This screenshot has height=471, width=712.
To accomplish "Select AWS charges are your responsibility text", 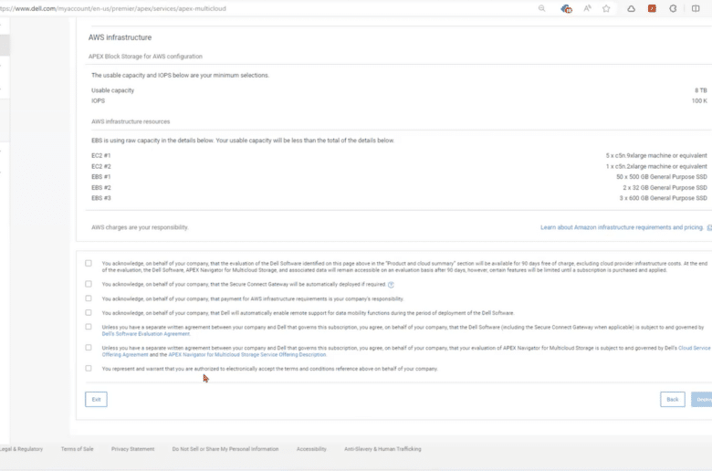I will click(140, 227).
